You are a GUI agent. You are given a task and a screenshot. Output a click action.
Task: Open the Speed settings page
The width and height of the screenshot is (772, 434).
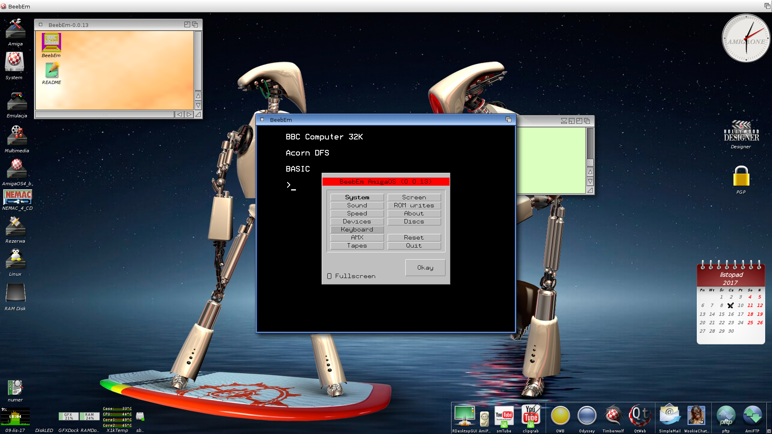point(357,213)
